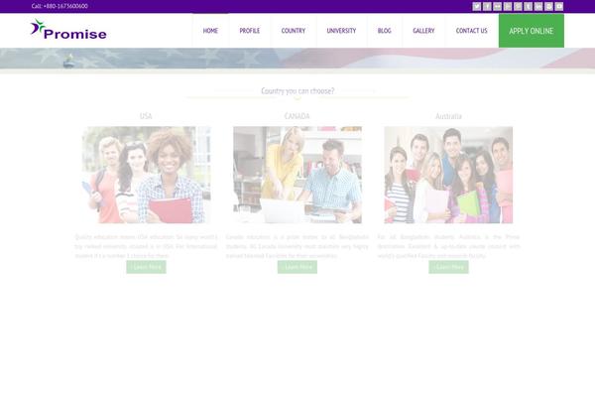595x397 pixels.
Task: Open the GALLERY menu item
Action: point(423,31)
